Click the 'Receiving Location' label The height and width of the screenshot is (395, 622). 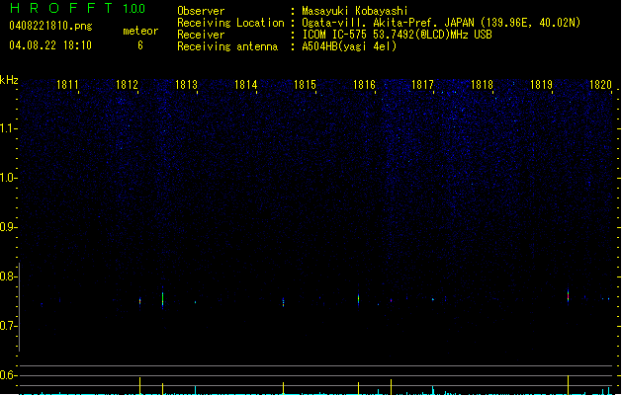(x=230, y=23)
